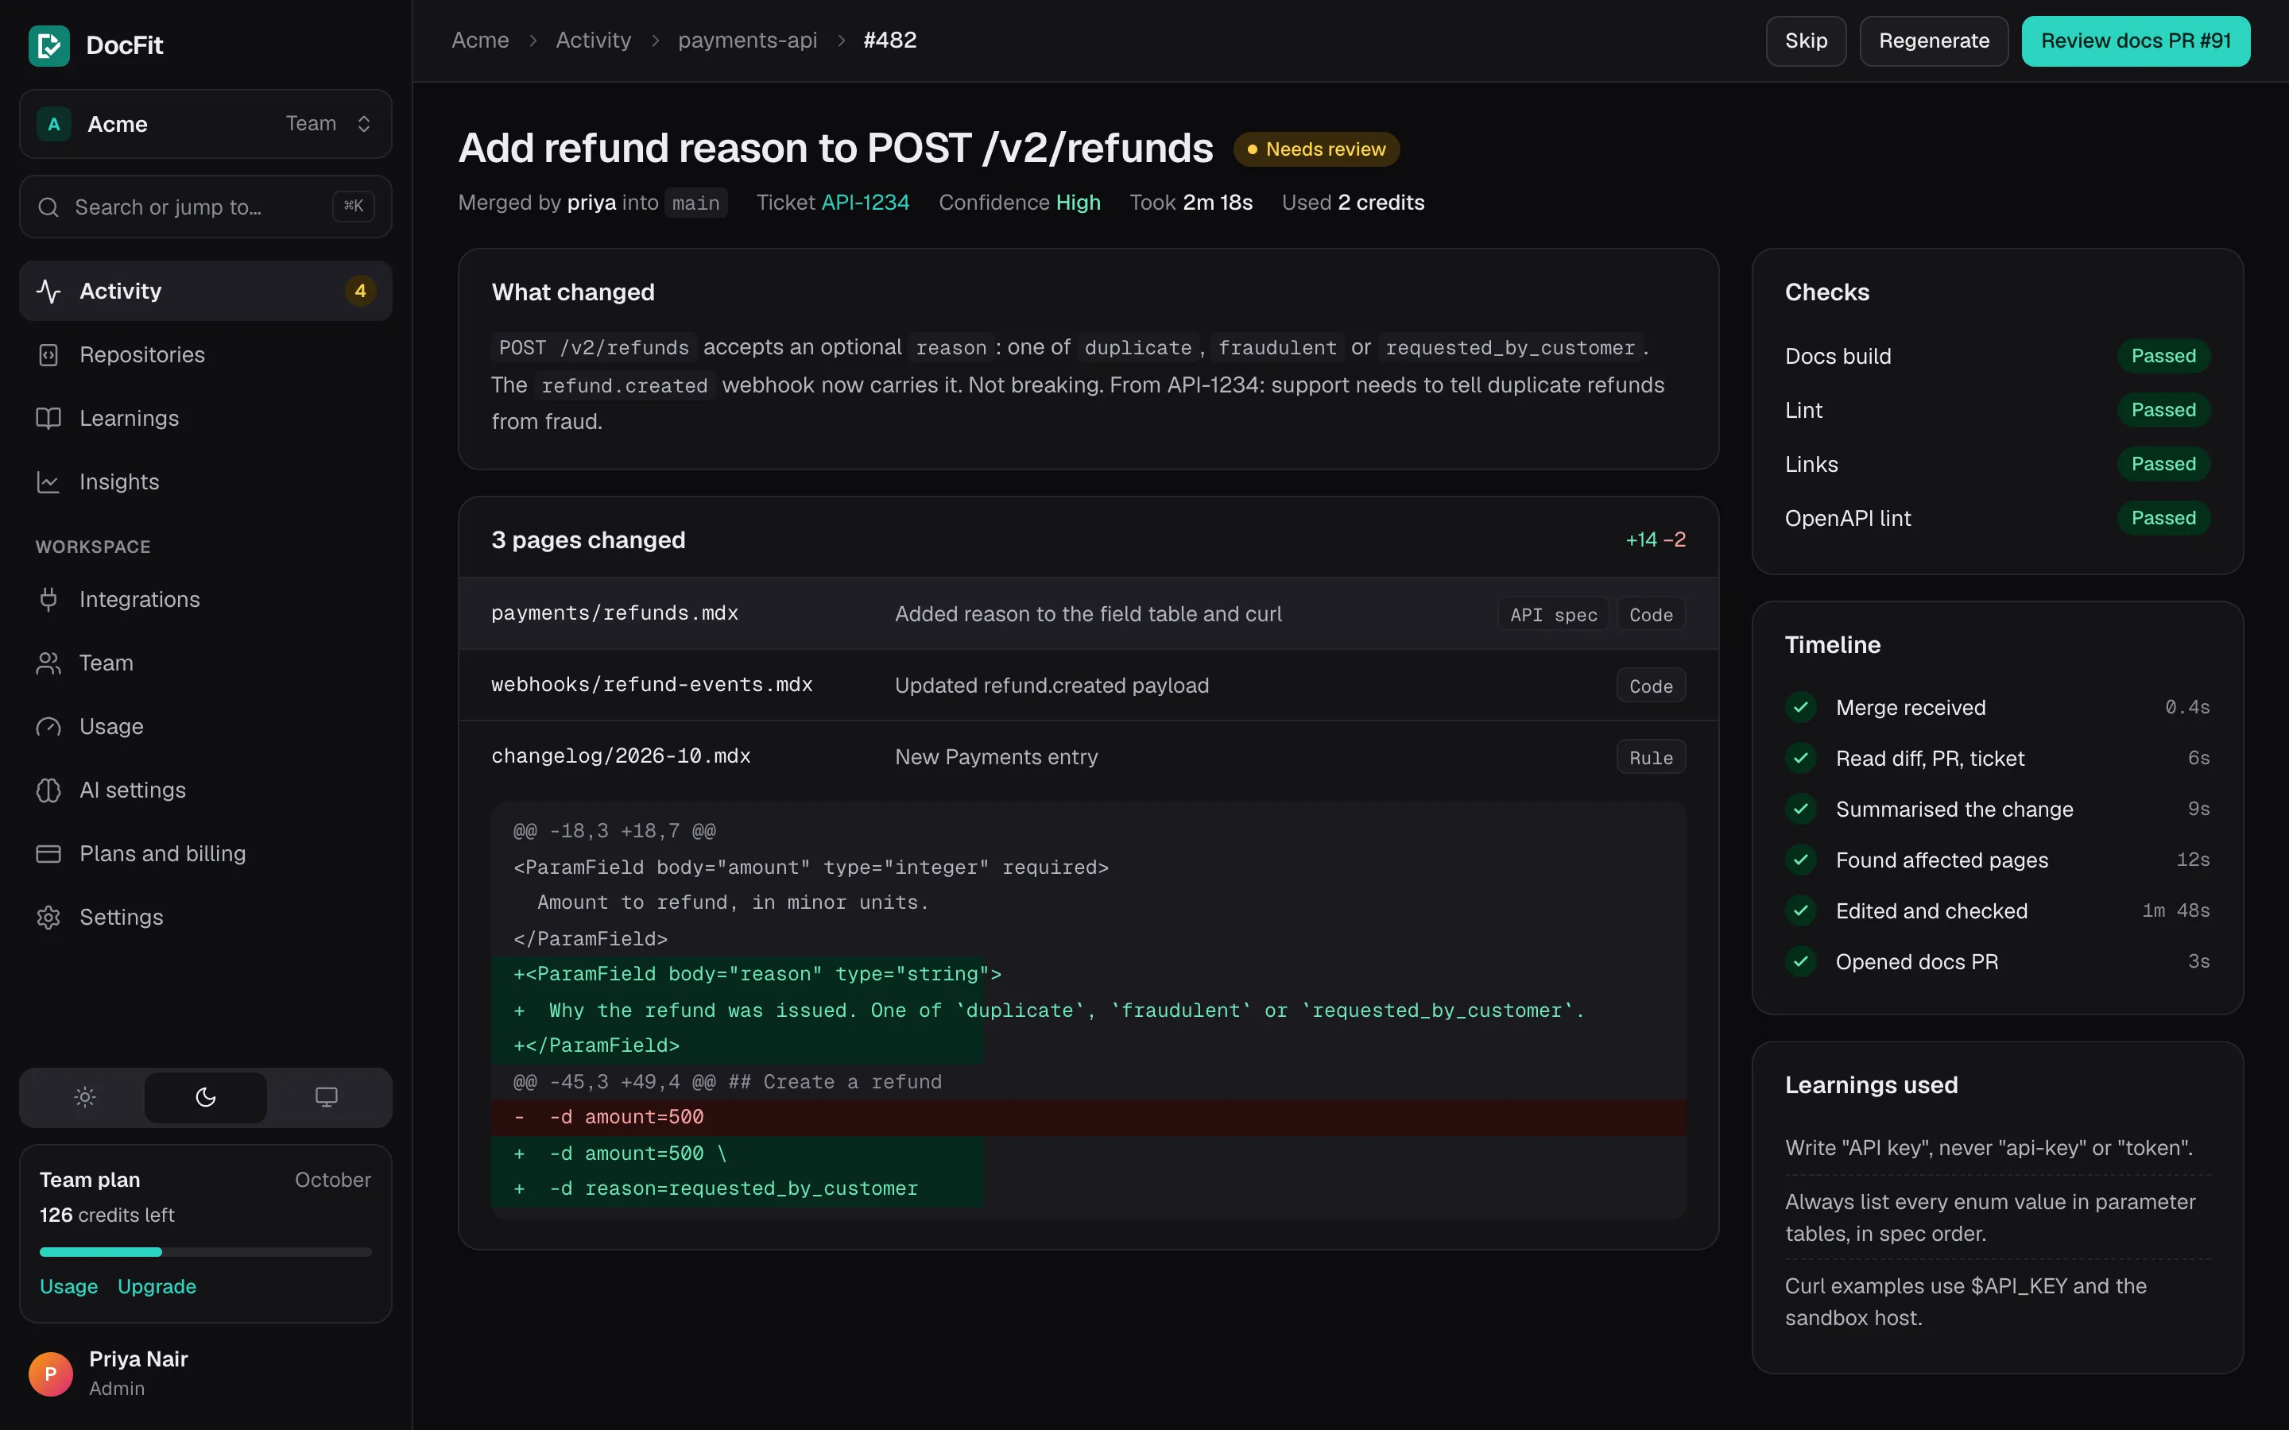This screenshot has width=2289, height=1430.
Task: Focus the Search or jump to field
Action: (x=205, y=207)
